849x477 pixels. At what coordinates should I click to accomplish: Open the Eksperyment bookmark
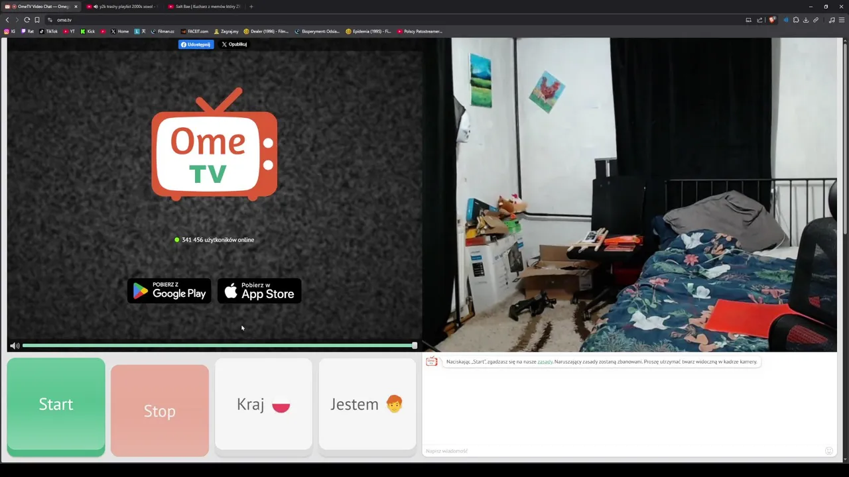(317, 31)
